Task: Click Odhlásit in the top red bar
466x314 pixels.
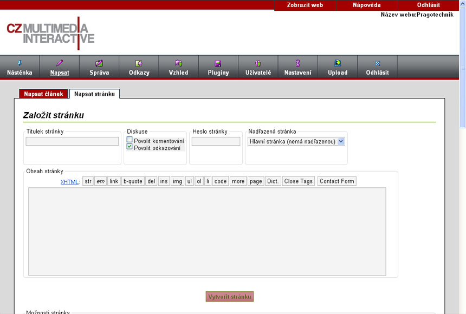Action: 428,5
